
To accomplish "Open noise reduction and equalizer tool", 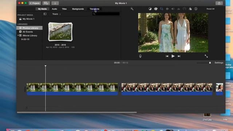I will pyautogui.click(x=179, y=9).
